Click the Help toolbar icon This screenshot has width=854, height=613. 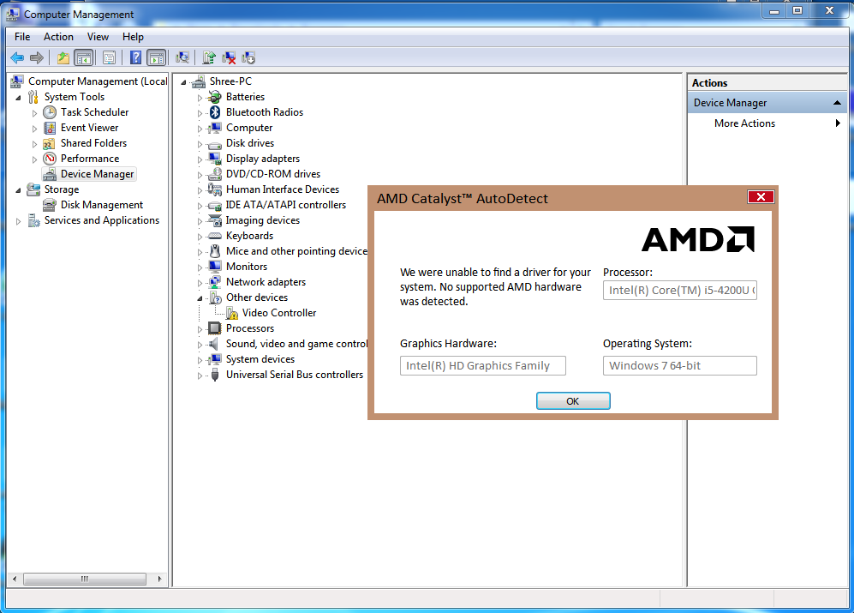(135, 57)
